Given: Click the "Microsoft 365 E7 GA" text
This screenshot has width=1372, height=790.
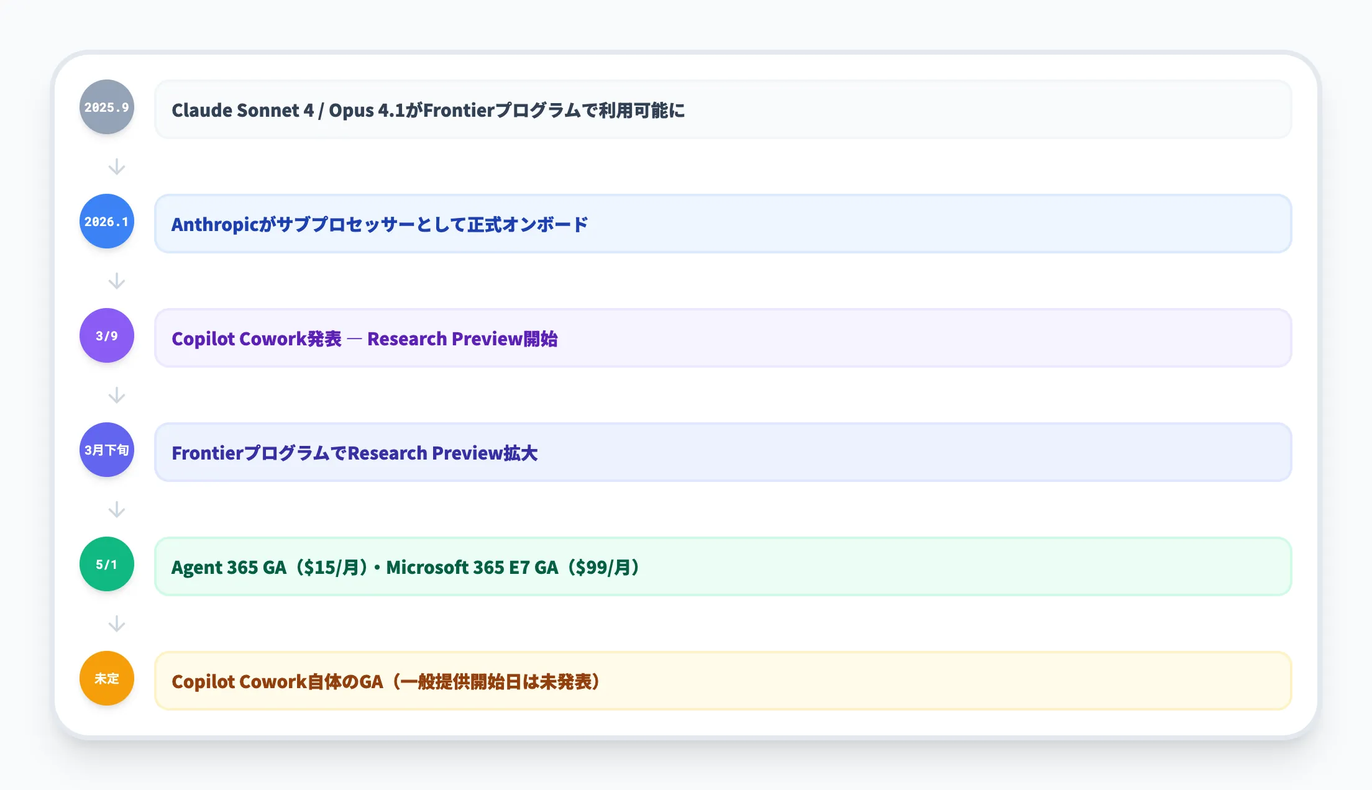Looking at the screenshot, I should [472, 568].
